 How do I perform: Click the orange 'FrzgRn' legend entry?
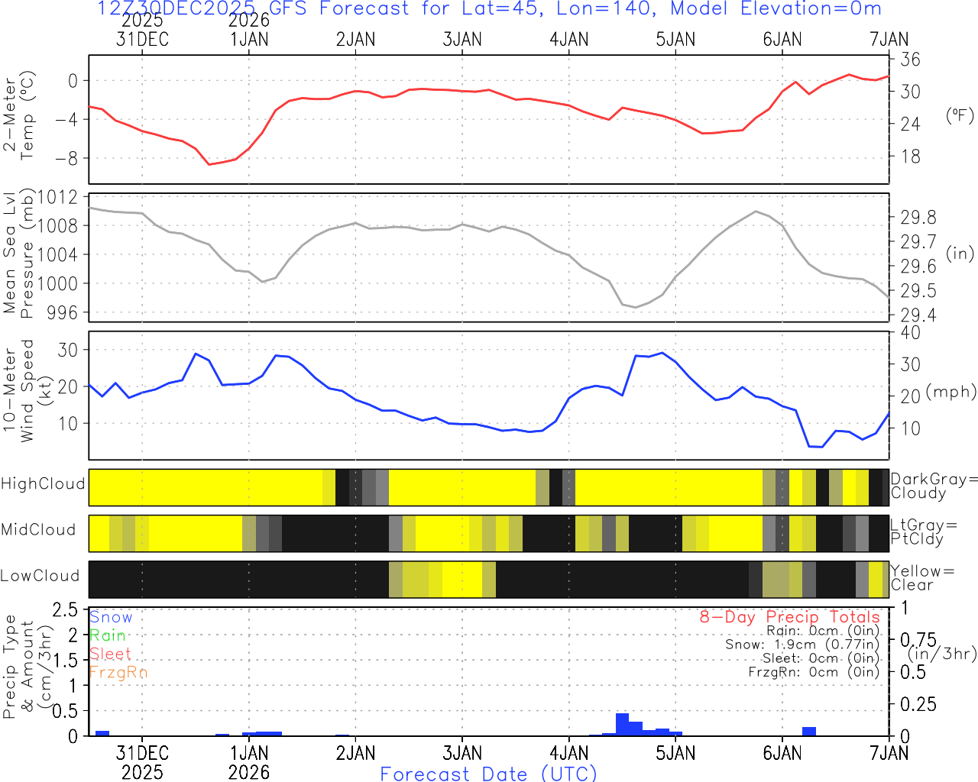pos(118,672)
